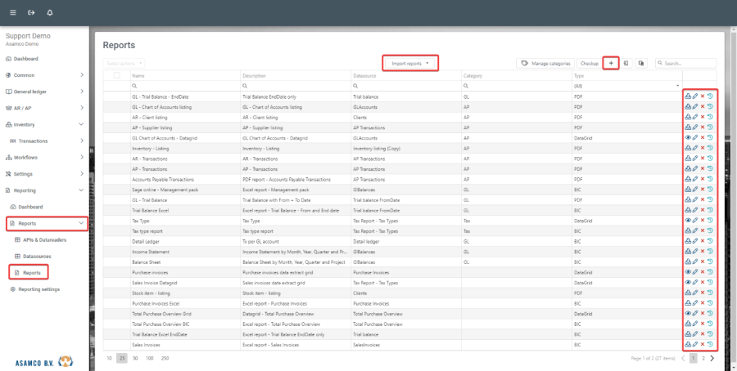Open the Import reports dropdown
This screenshot has width=737, height=371.
click(410, 63)
